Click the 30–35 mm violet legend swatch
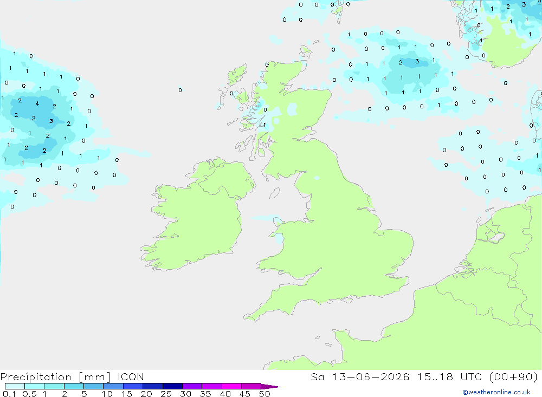The image size is (542, 397). [192, 386]
